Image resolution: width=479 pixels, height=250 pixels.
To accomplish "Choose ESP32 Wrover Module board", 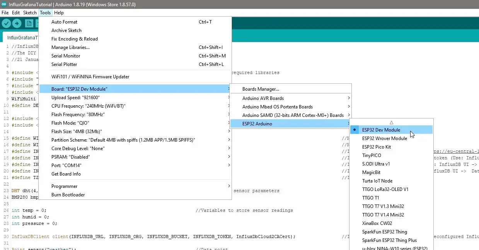I will pos(384,139).
